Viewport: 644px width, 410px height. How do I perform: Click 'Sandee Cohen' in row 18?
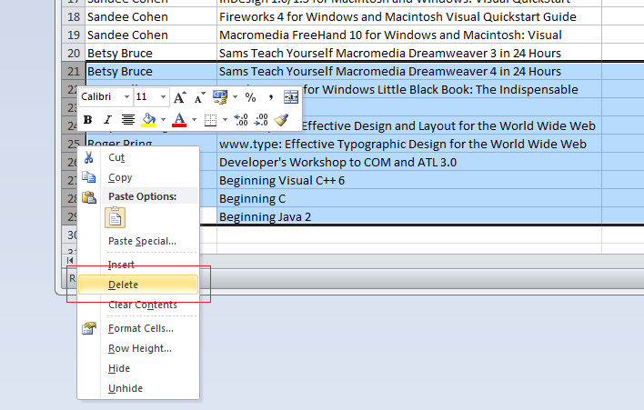point(151,17)
